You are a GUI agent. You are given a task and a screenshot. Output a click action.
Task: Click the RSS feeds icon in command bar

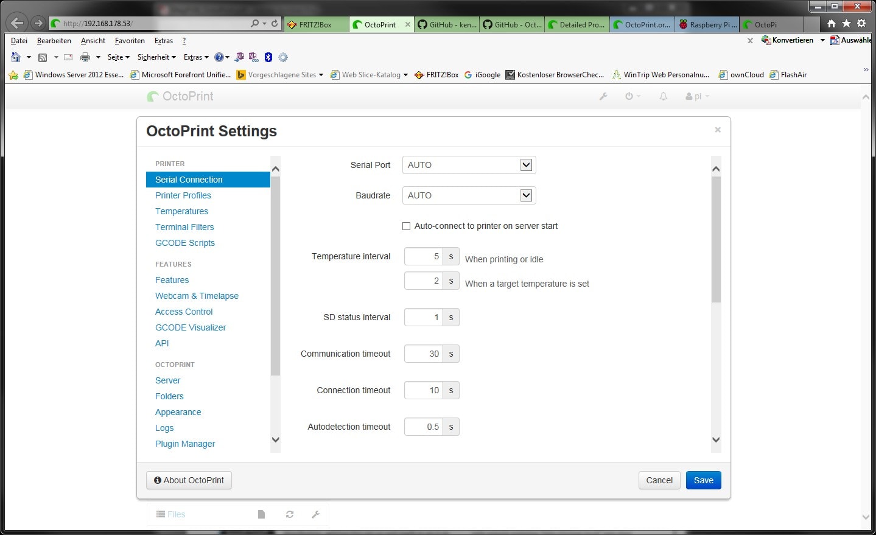(x=43, y=57)
